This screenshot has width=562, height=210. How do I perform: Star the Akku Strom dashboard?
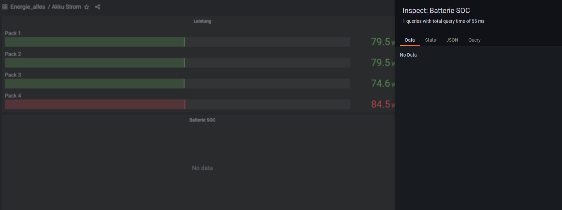87,7
